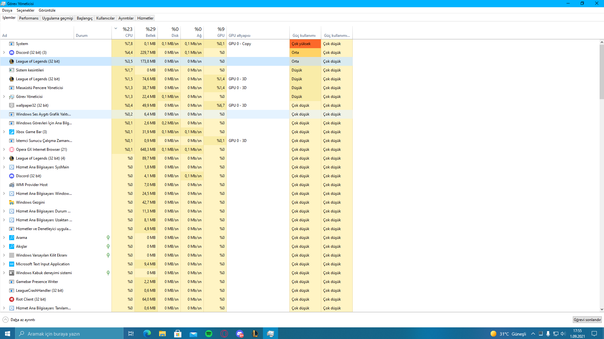
Task: Click the Task View taskbar icon
Action: [131, 333]
